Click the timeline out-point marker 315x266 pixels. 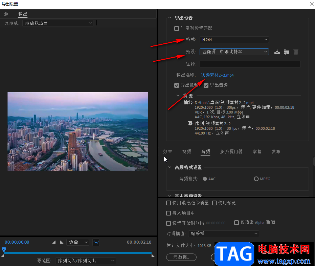(153, 256)
